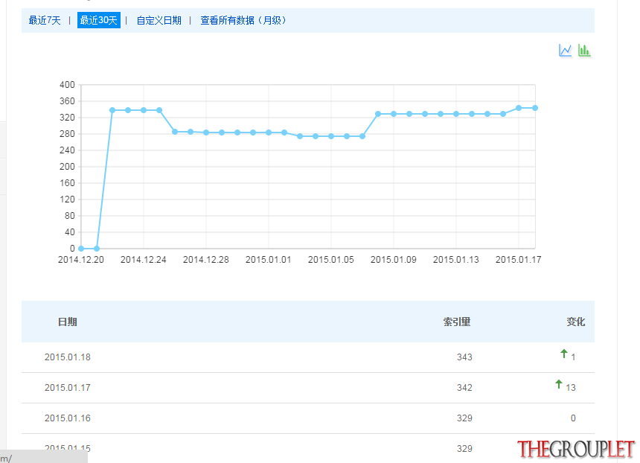Click the green up arrow in the 2015.01.18 row
The height and width of the screenshot is (463, 640).
click(563, 354)
